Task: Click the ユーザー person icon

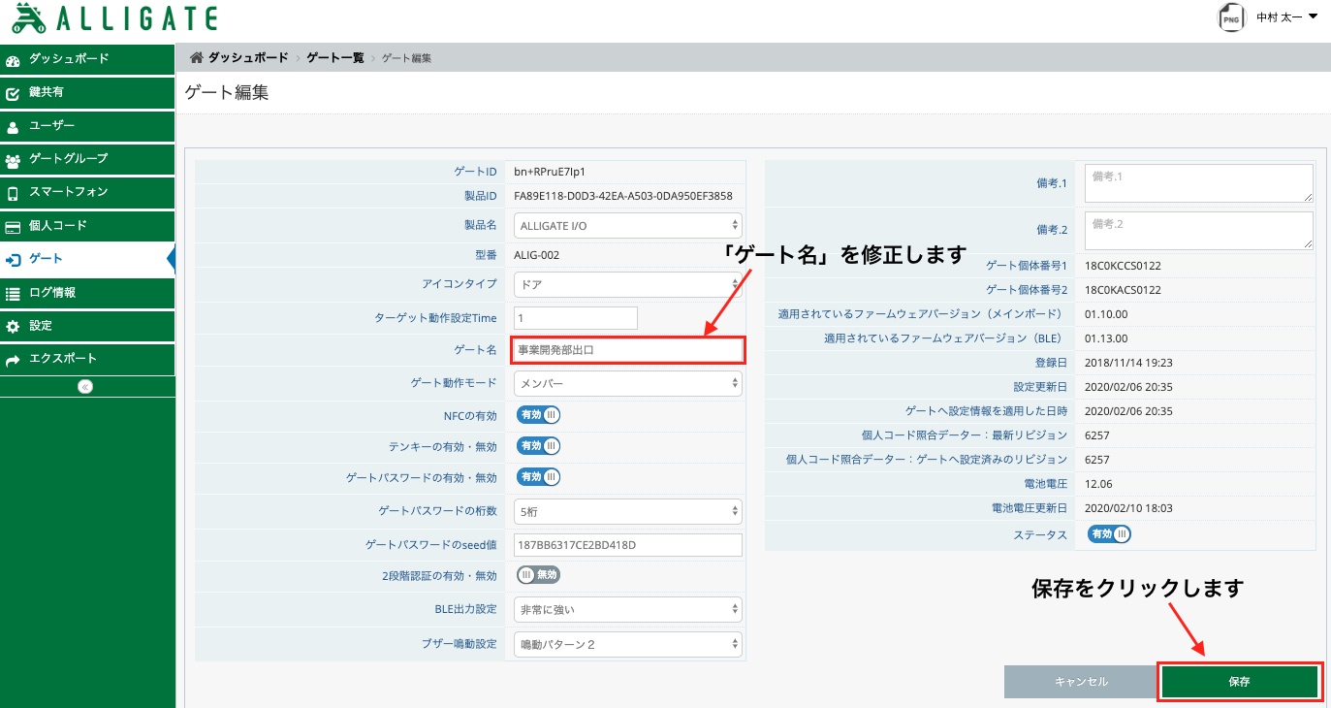Action: (13, 127)
